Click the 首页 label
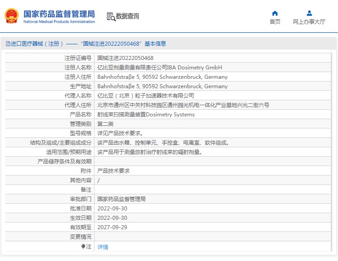Image resolution: width=338 pixels, height=261 pixels. click(275, 21)
